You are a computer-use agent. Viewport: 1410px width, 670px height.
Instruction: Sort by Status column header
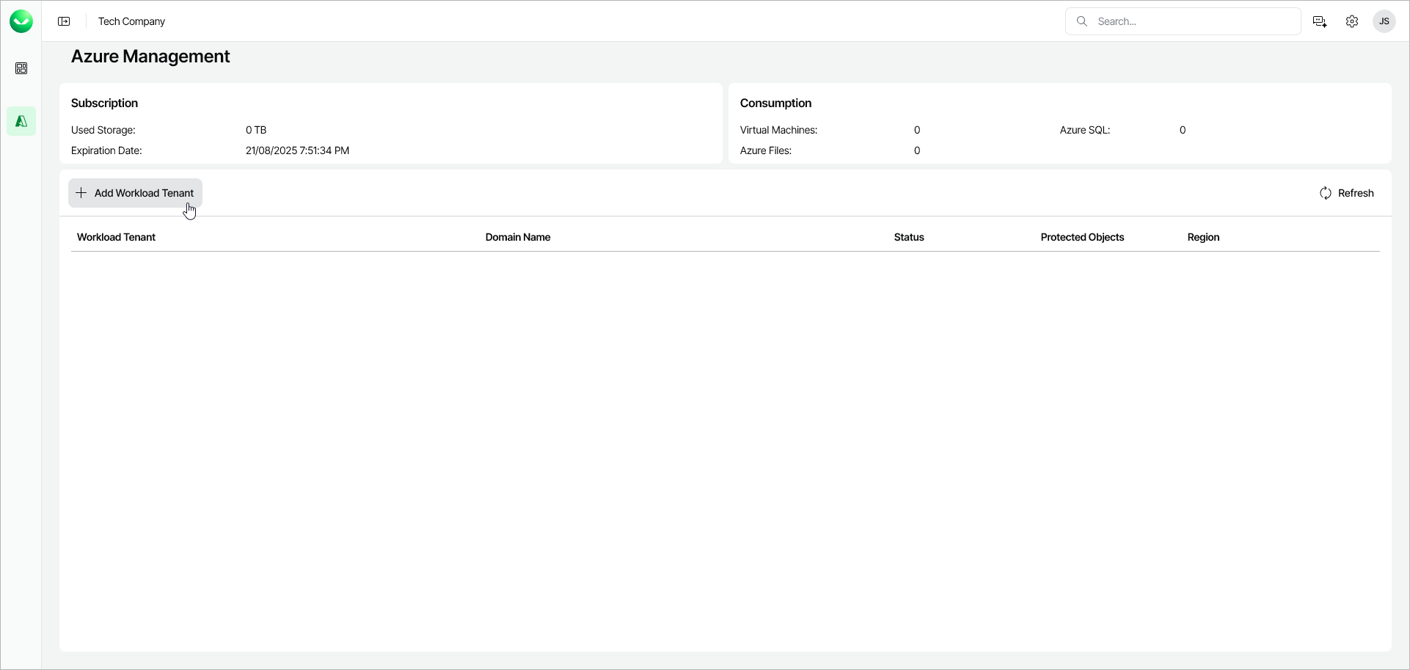909,237
